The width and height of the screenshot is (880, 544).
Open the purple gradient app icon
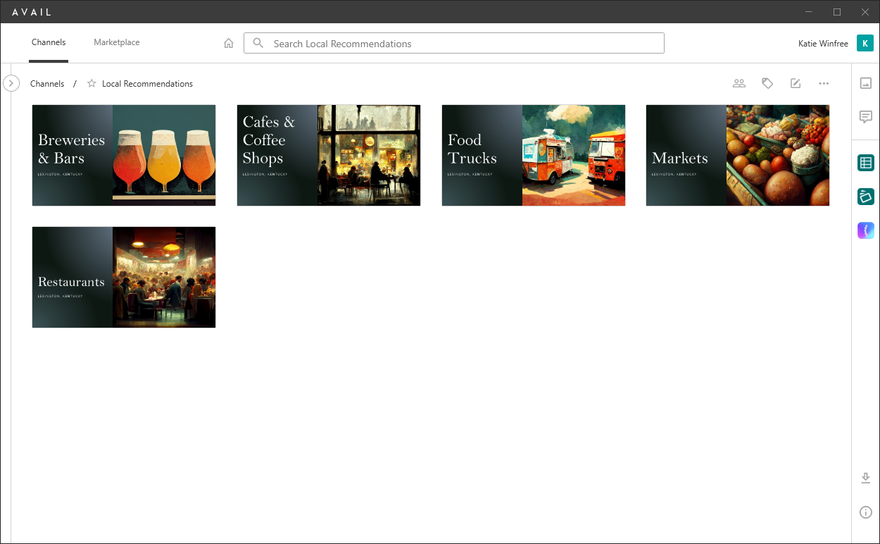point(866,230)
